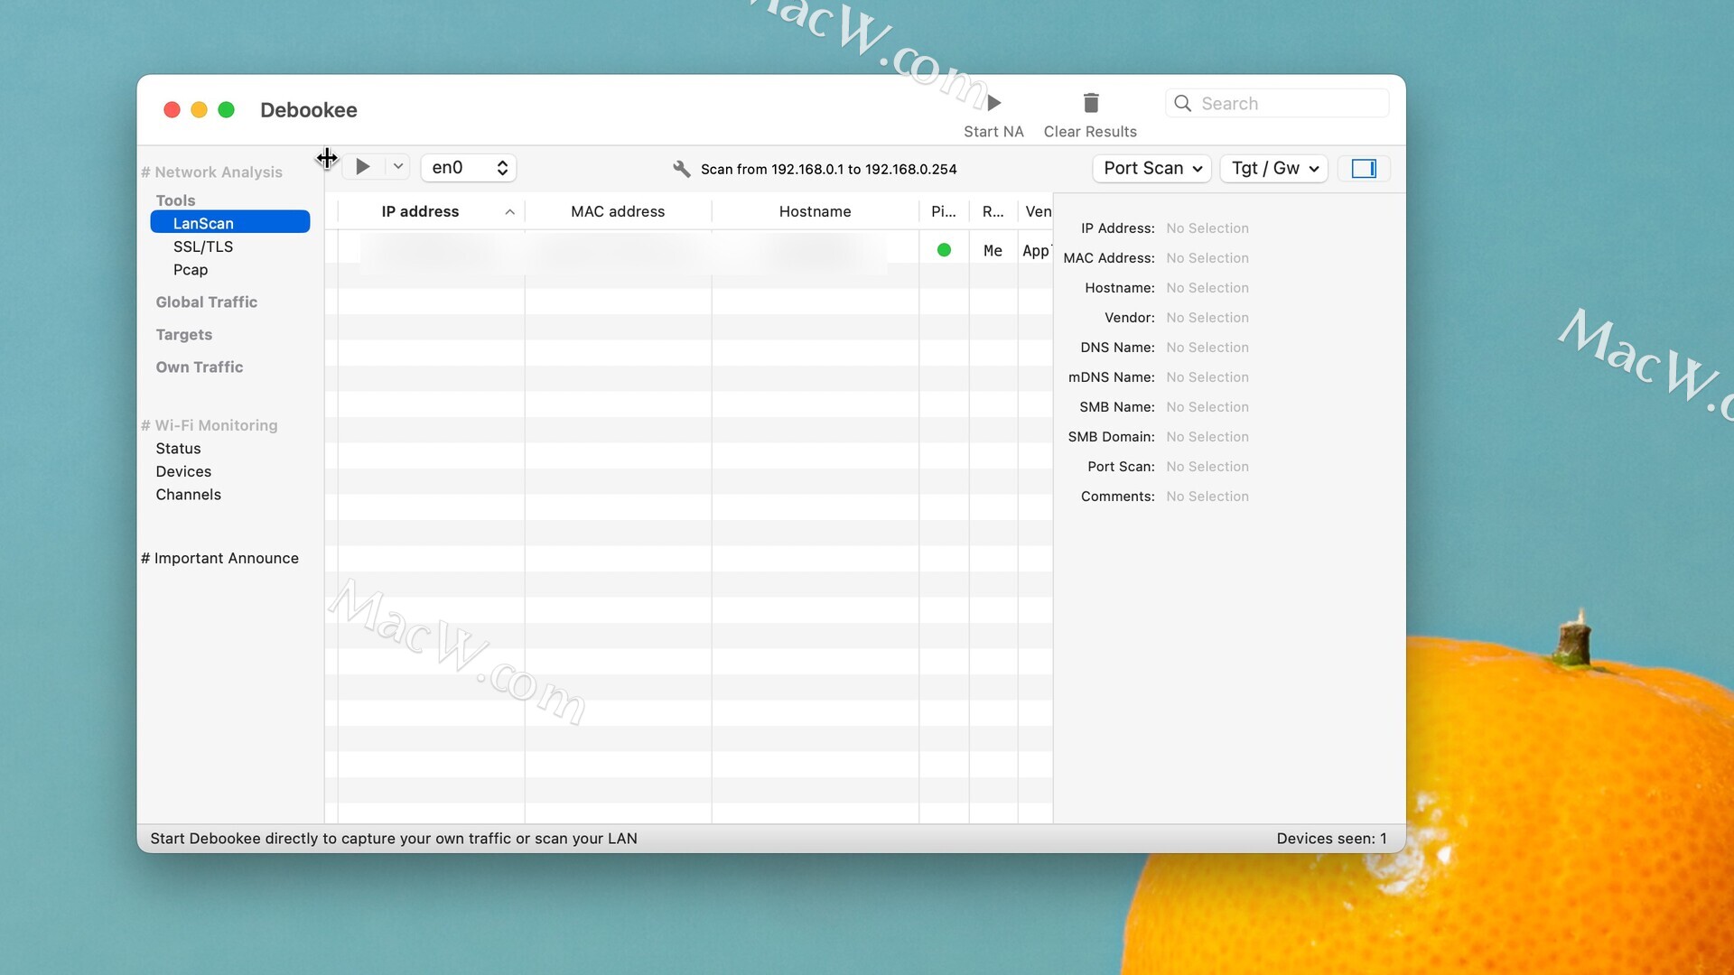Click the Clear Results label
Screen dimensions: 1734x975
tap(1090, 132)
